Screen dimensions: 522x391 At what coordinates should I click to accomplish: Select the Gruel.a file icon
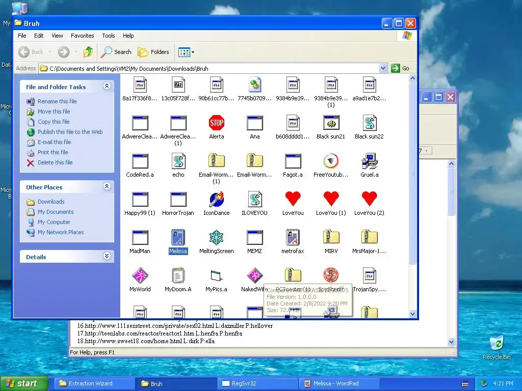(x=369, y=161)
